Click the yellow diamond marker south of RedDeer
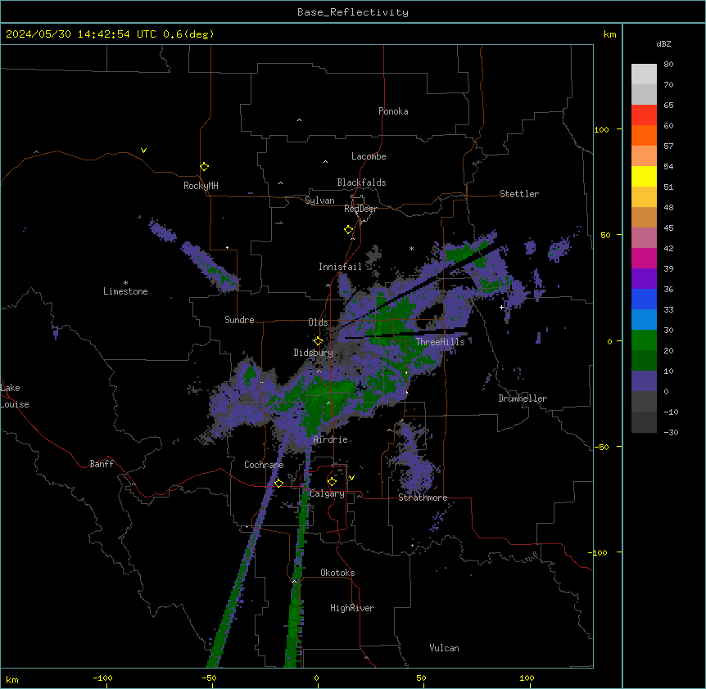Screen dimensions: 706x689 click(x=348, y=230)
